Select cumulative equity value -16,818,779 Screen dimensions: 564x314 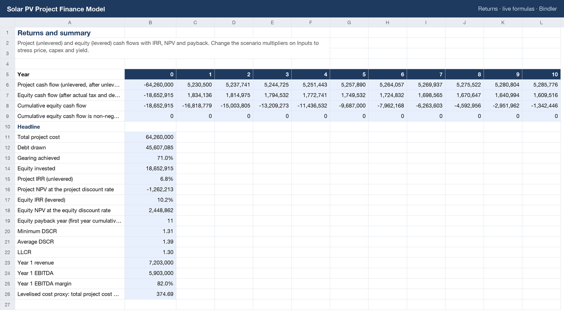(195, 106)
